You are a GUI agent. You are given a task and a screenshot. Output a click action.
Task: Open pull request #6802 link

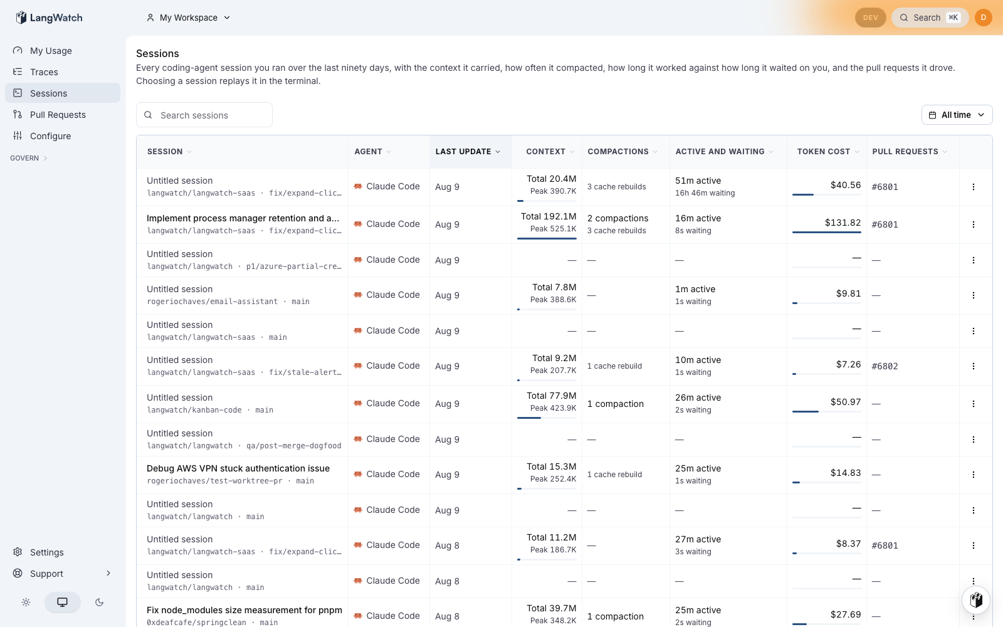click(x=885, y=366)
